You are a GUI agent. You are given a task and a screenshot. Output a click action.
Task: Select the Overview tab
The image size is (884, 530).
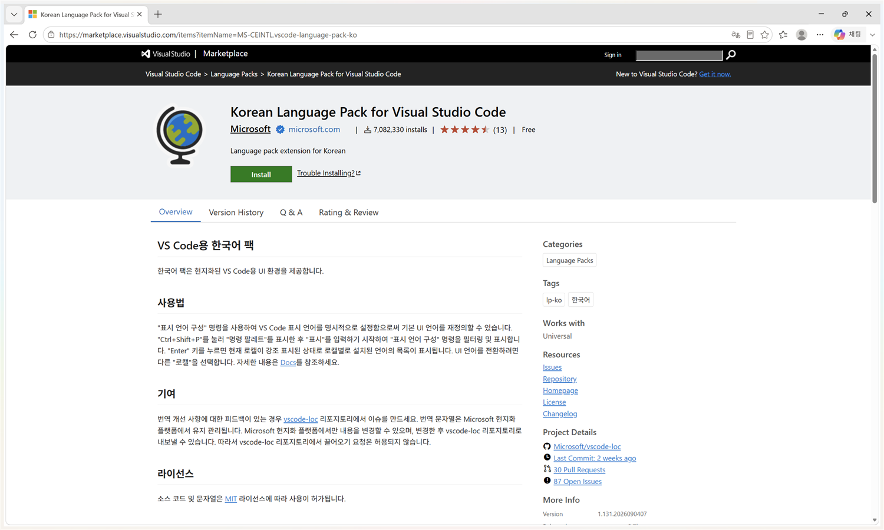[176, 212]
